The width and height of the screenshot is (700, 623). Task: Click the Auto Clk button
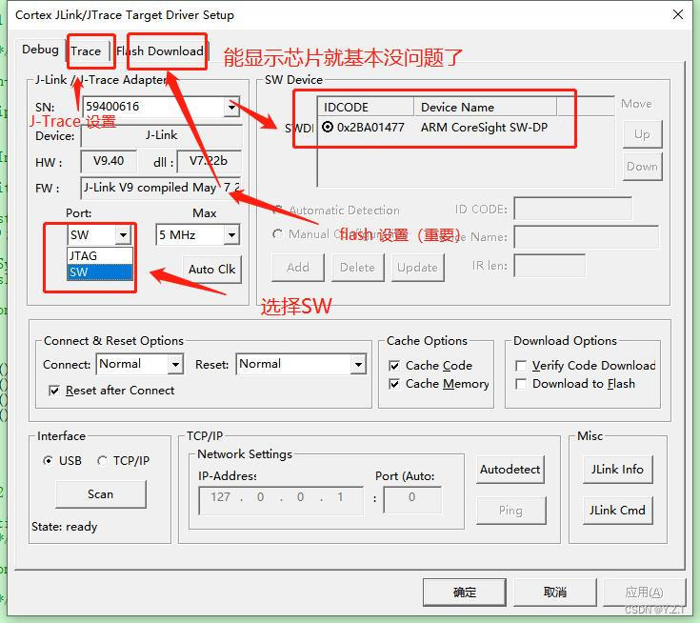pos(211,270)
